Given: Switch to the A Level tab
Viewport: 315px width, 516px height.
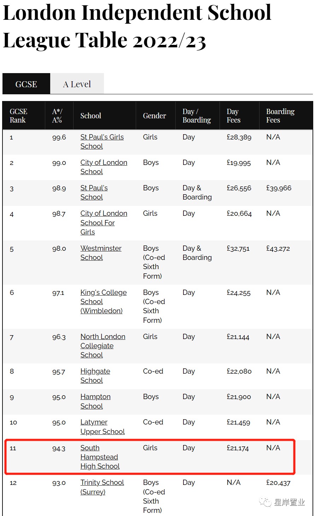Looking at the screenshot, I should [x=77, y=84].
